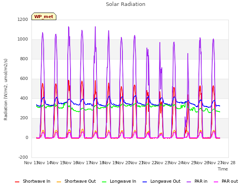252x189 pixels.
Task: Toggle the Shortwave Out legend entry
Action: coord(76,181)
